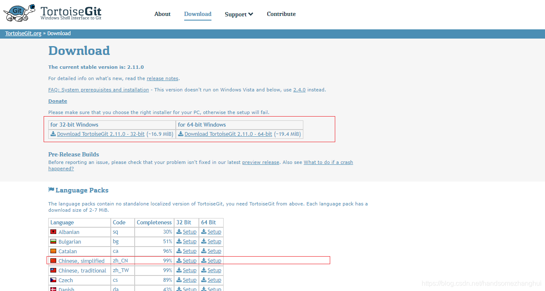545x291 pixels.
Task: Click the 'Completeness' column header
Action: [154, 223]
